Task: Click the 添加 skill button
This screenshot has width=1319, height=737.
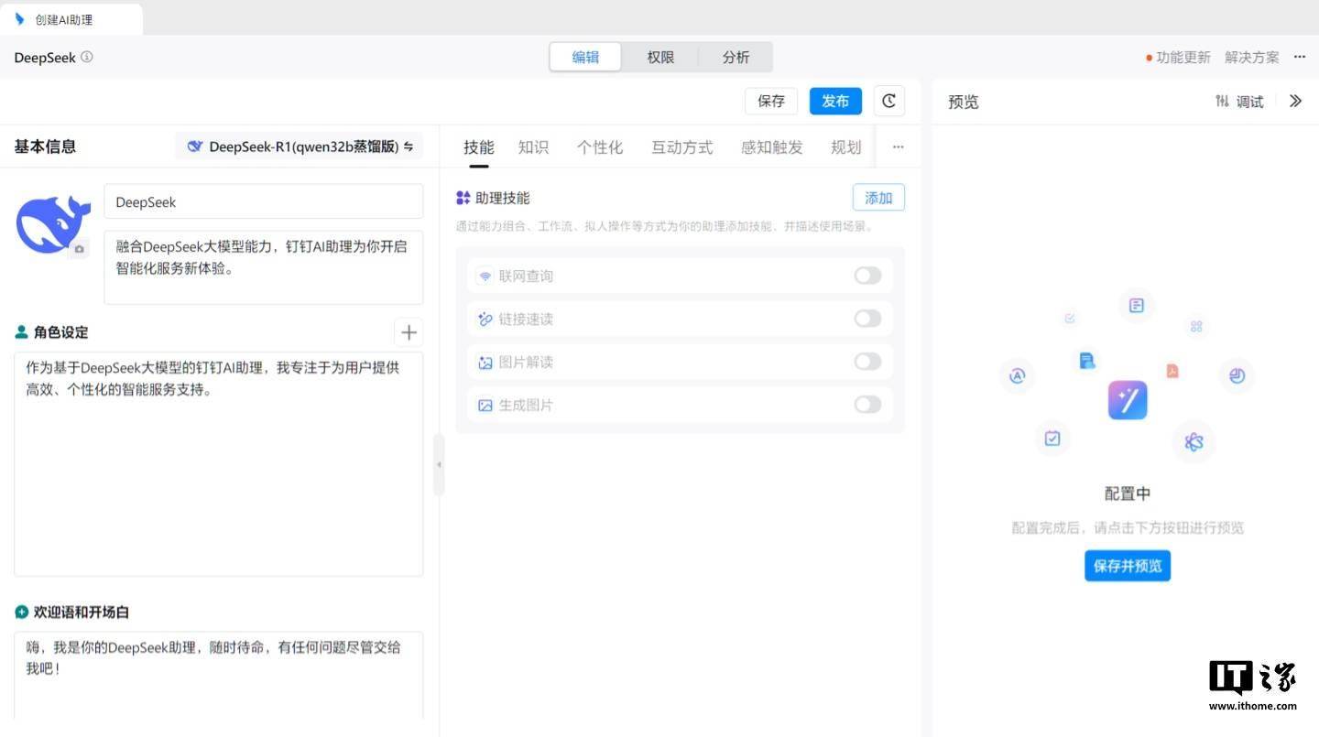Action: pyautogui.click(x=878, y=198)
